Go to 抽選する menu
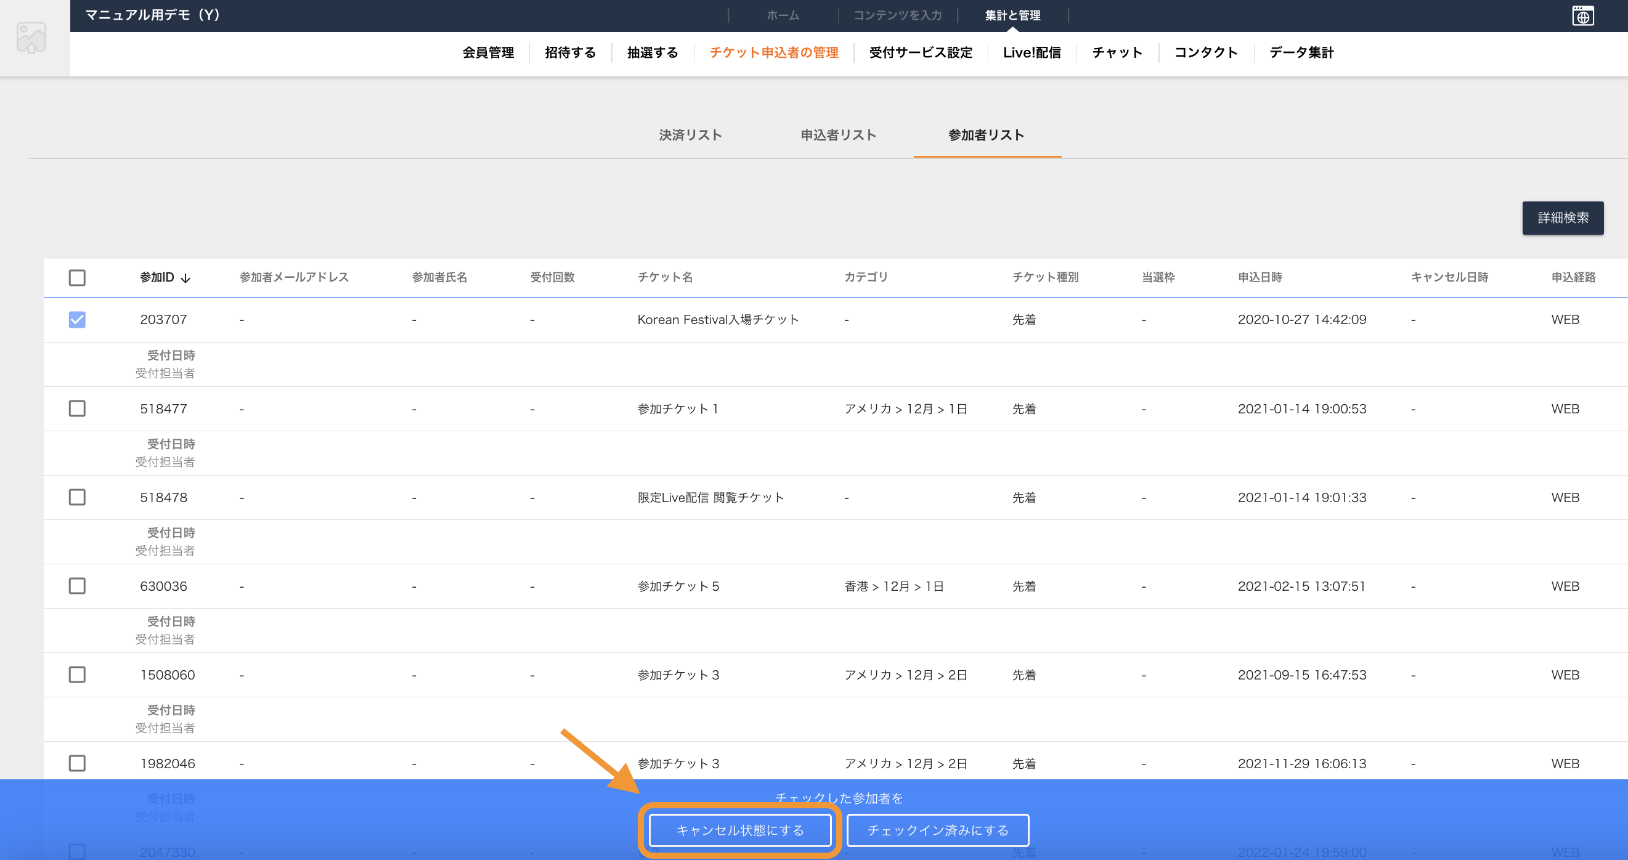Screen dimensions: 1628x860 tap(652, 52)
